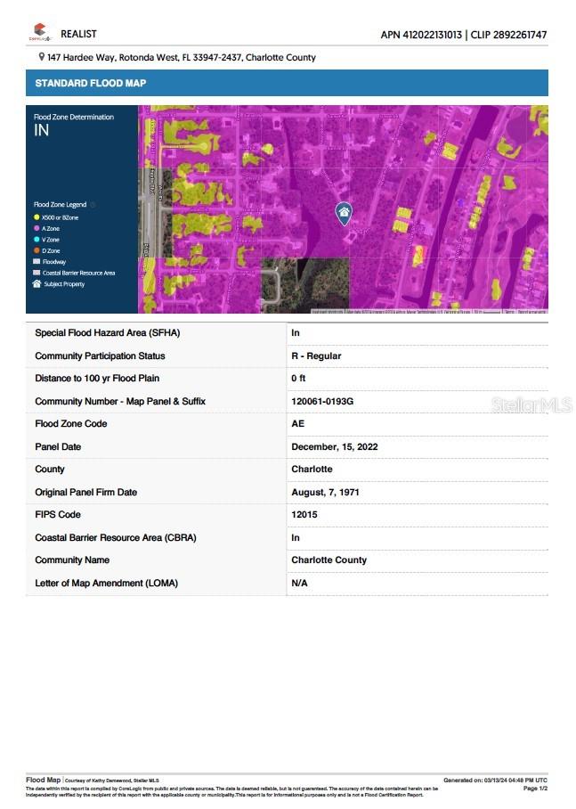This screenshot has height=809, width=576.
Task: Click the X500 or BZone legend text
Action: click(61, 217)
